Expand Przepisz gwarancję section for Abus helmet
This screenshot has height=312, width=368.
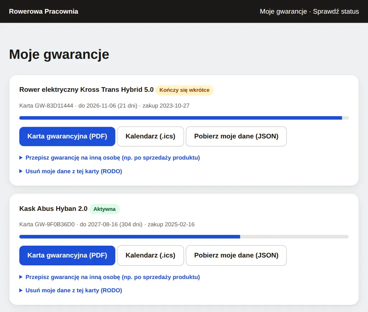point(110,277)
